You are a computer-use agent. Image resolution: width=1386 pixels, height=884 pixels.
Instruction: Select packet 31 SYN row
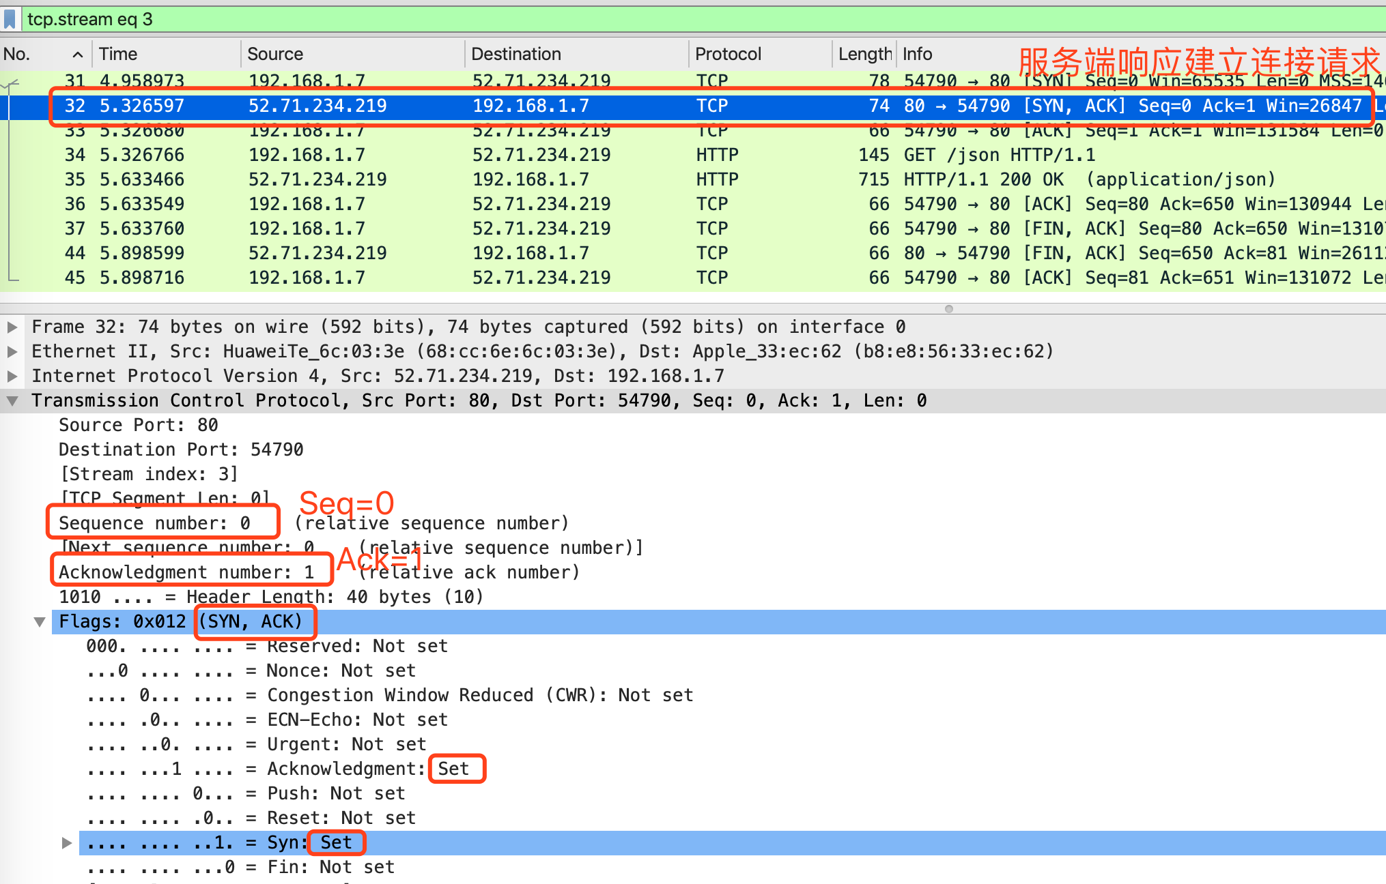[478, 81]
